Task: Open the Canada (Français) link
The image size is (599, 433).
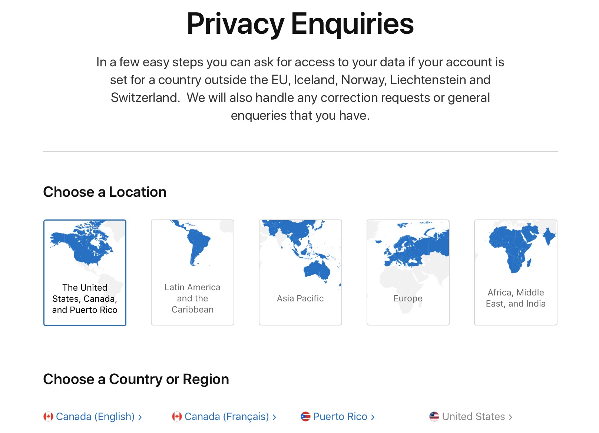Action: click(x=226, y=416)
